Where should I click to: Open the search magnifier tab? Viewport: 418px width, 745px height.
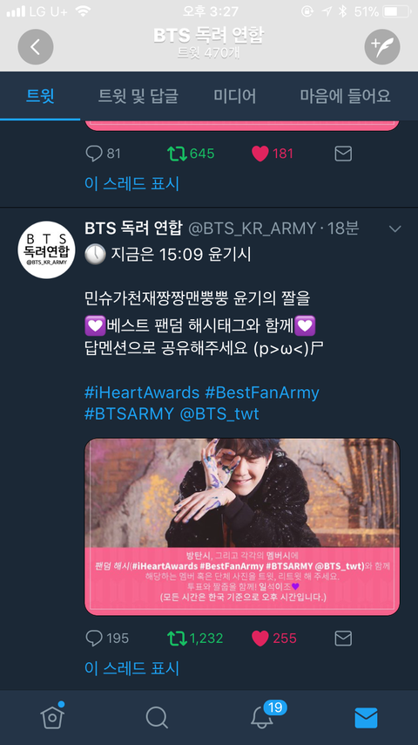[x=157, y=717]
